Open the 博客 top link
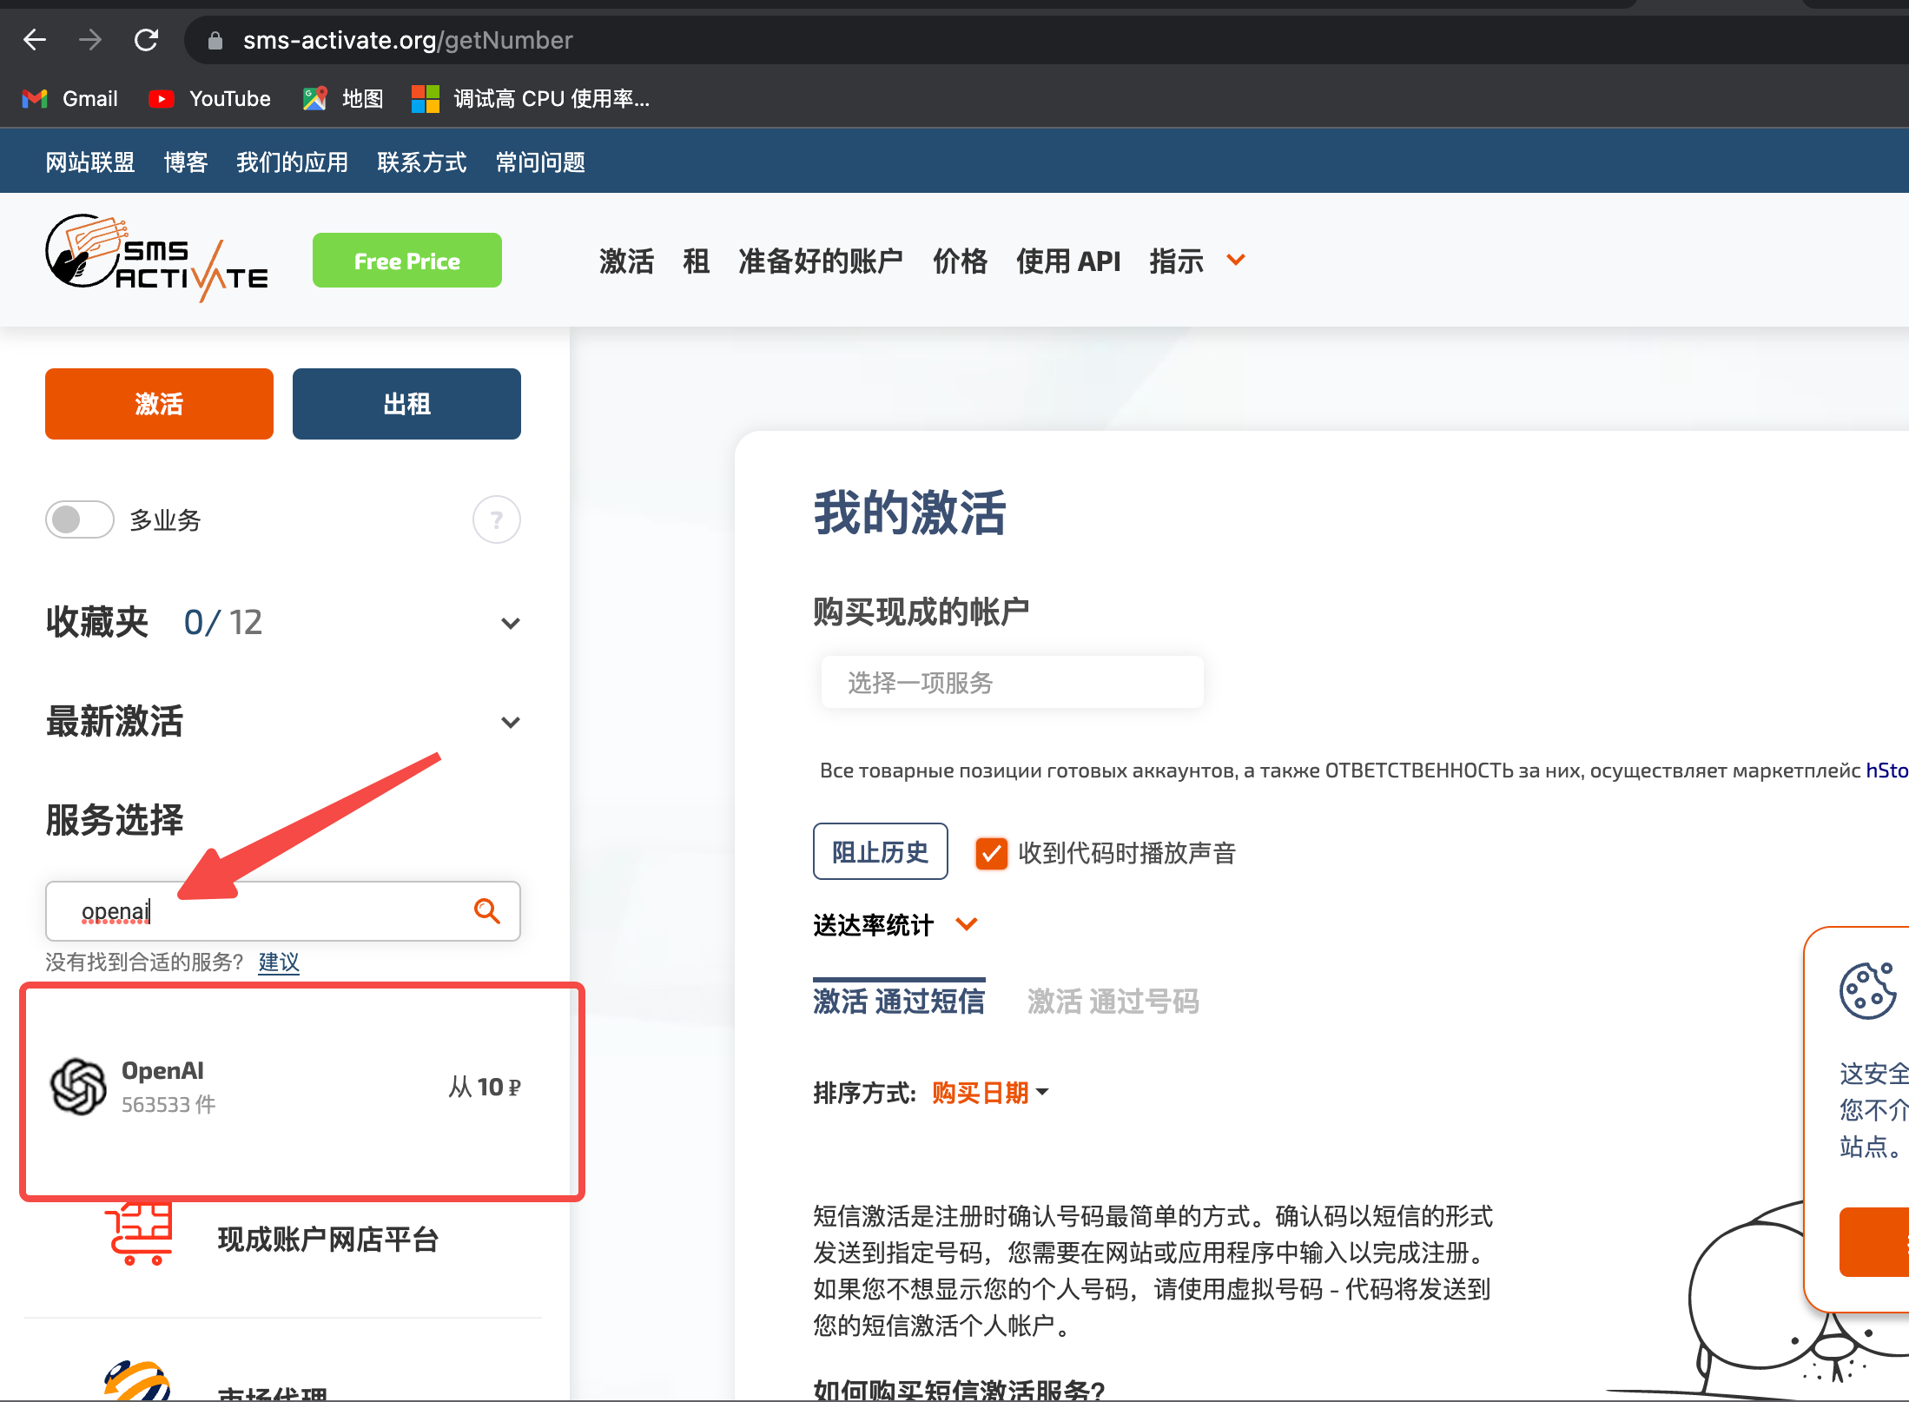This screenshot has width=1909, height=1402. (186, 162)
